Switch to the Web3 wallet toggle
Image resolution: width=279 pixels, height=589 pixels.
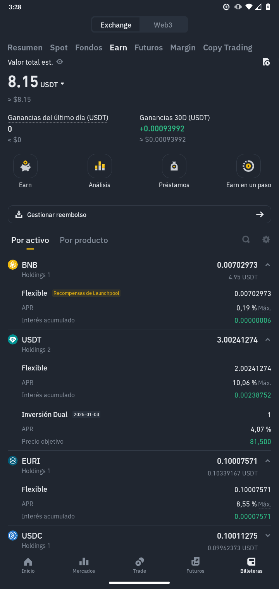163,25
